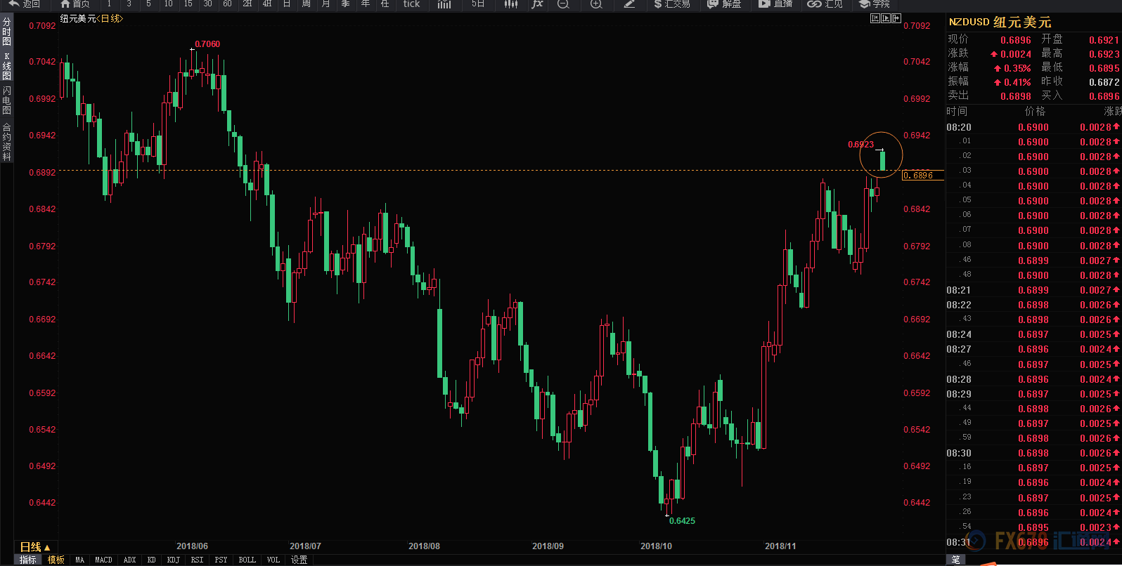Viewport: 1122px width, 566px height.
Task: Click the 0.6923 latest high label
Action: pyautogui.click(x=860, y=145)
